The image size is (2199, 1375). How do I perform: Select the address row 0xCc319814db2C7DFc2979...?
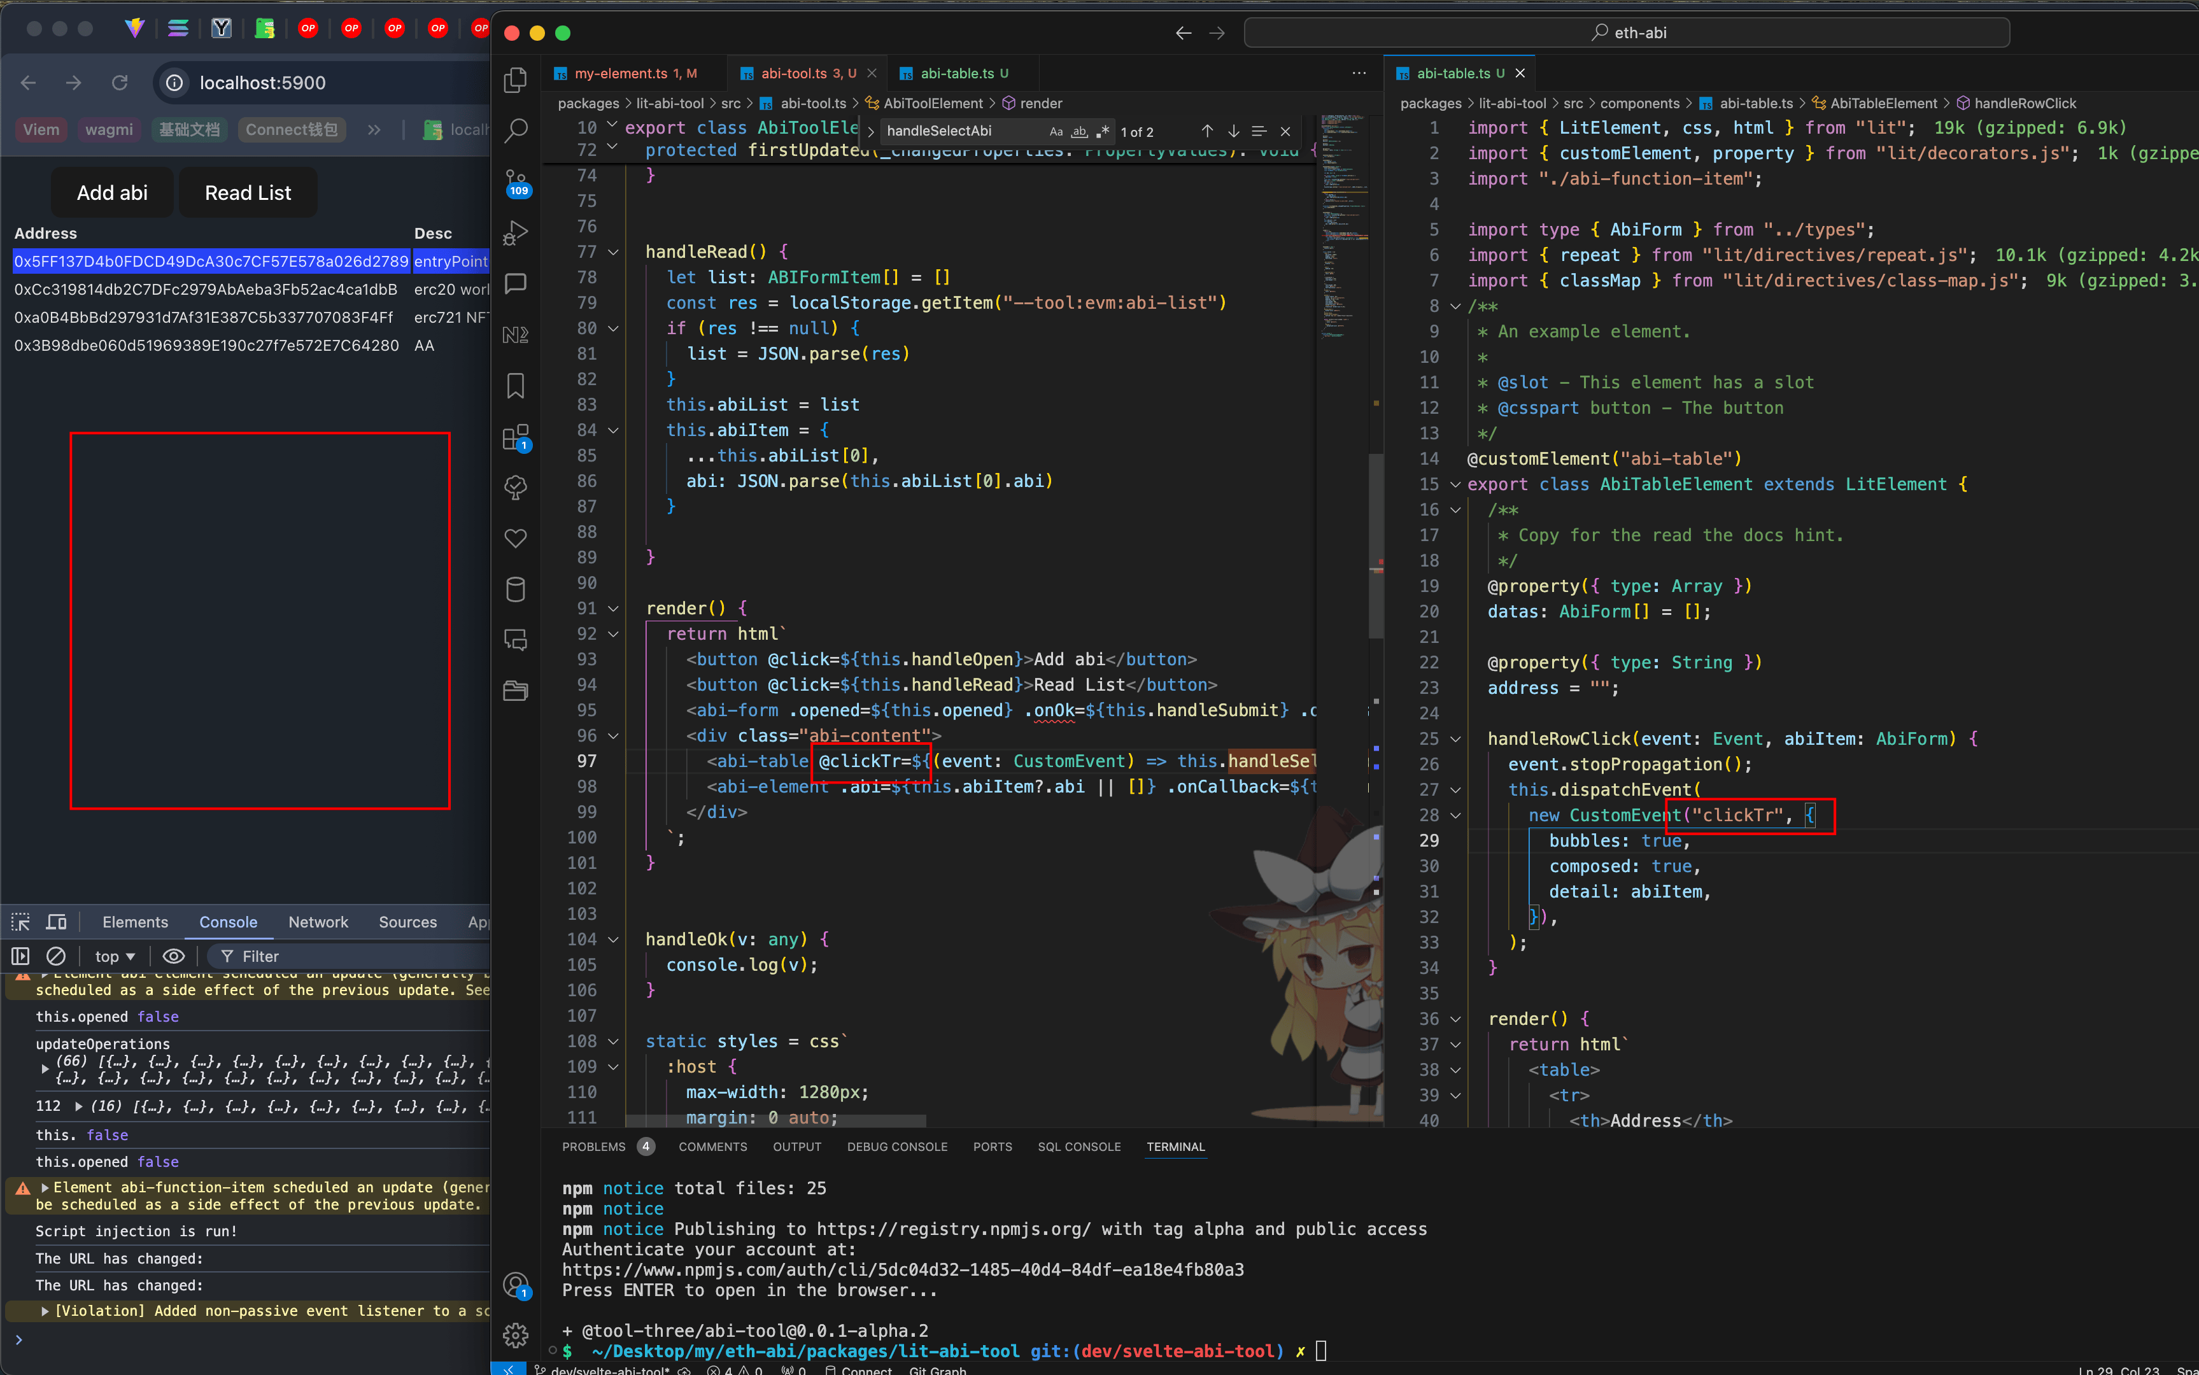pyautogui.click(x=206, y=289)
